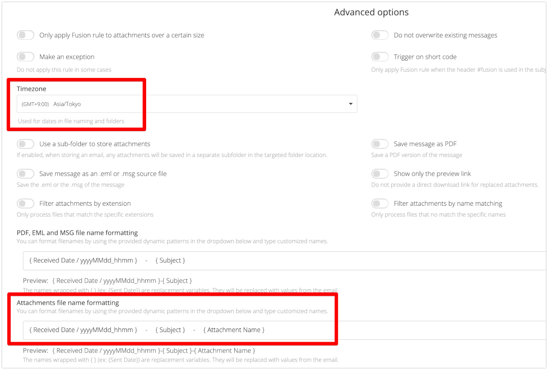The width and height of the screenshot is (548, 370).
Task: Select Received Date token in attachments formatting field
Action: tap(83, 330)
